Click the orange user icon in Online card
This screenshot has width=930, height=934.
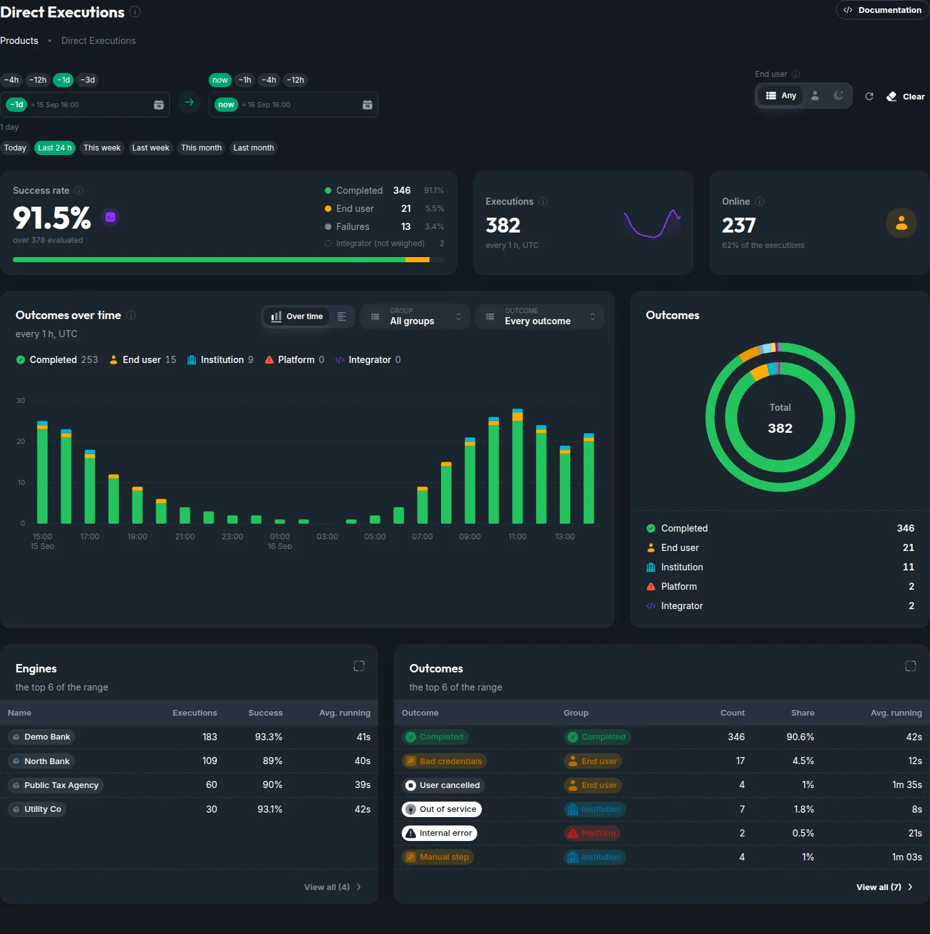(x=902, y=223)
